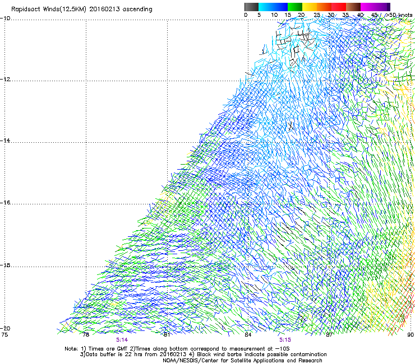Click the '15' label under the color bar
The width and height of the screenshot is (415, 364).
288,15
